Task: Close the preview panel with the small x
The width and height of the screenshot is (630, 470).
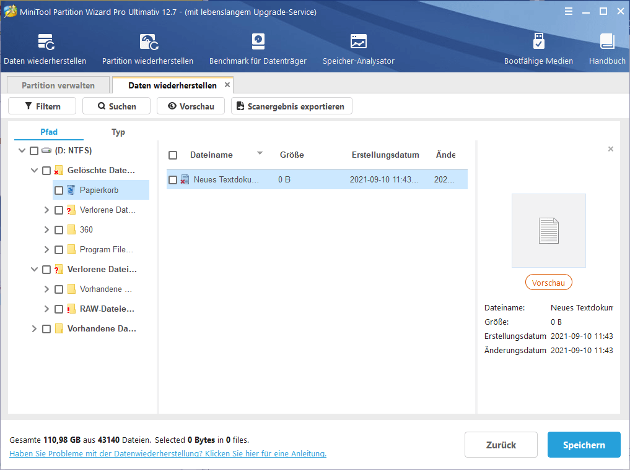Action: 611,149
